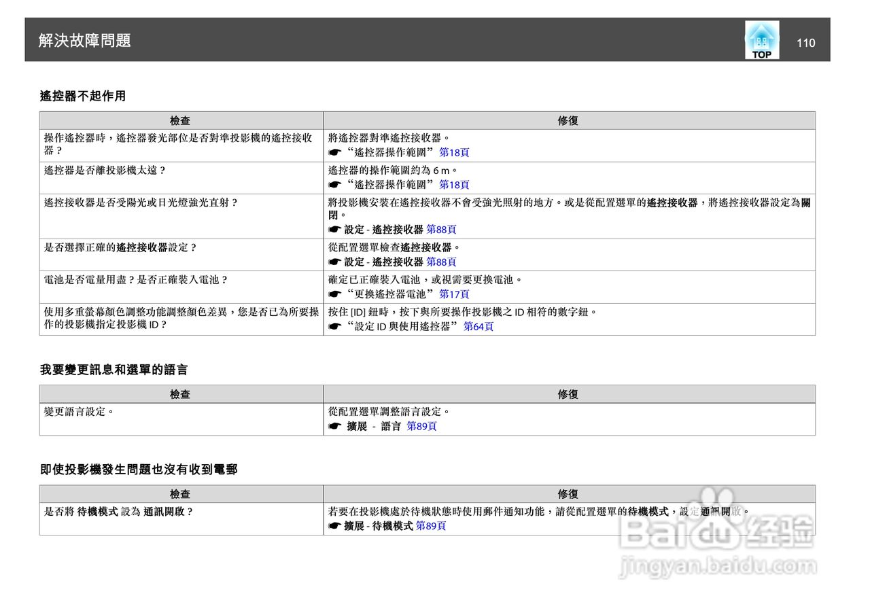The height and width of the screenshot is (615, 870).
Task: Click the cell 遙控接收器是否受陽光或日光燈強光直射？
Action: (181, 216)
